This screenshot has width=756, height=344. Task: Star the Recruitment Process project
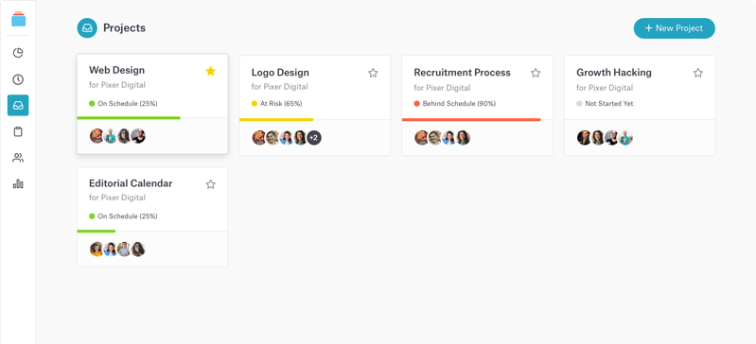[x=536, y=73]
